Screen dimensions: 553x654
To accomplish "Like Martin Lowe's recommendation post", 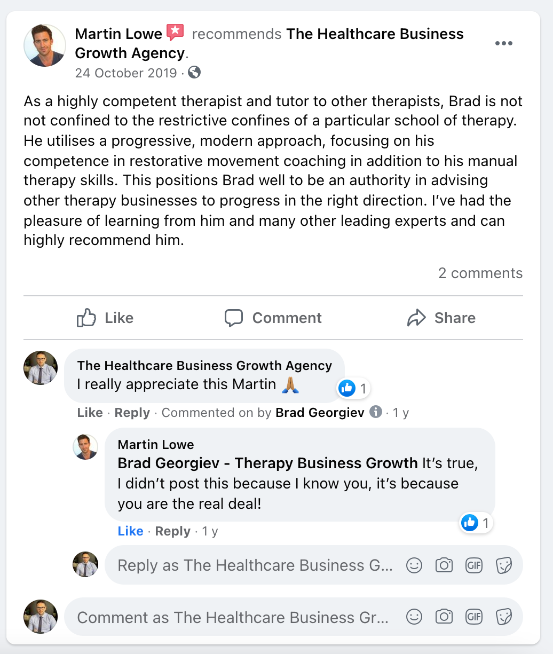I will 105,318.
